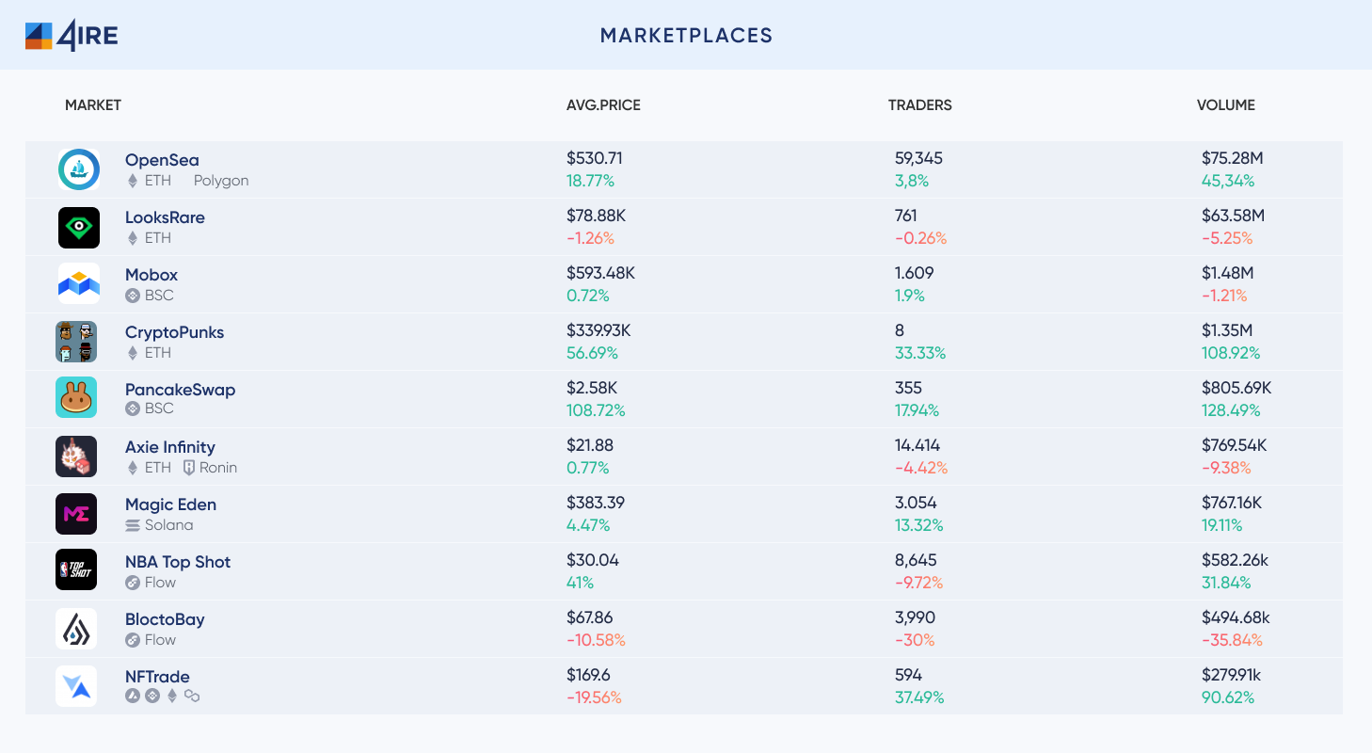The image size is (1372, 753).
Task: Click the ETH chain icon under CryptoPunks
Action: point(133,353)
